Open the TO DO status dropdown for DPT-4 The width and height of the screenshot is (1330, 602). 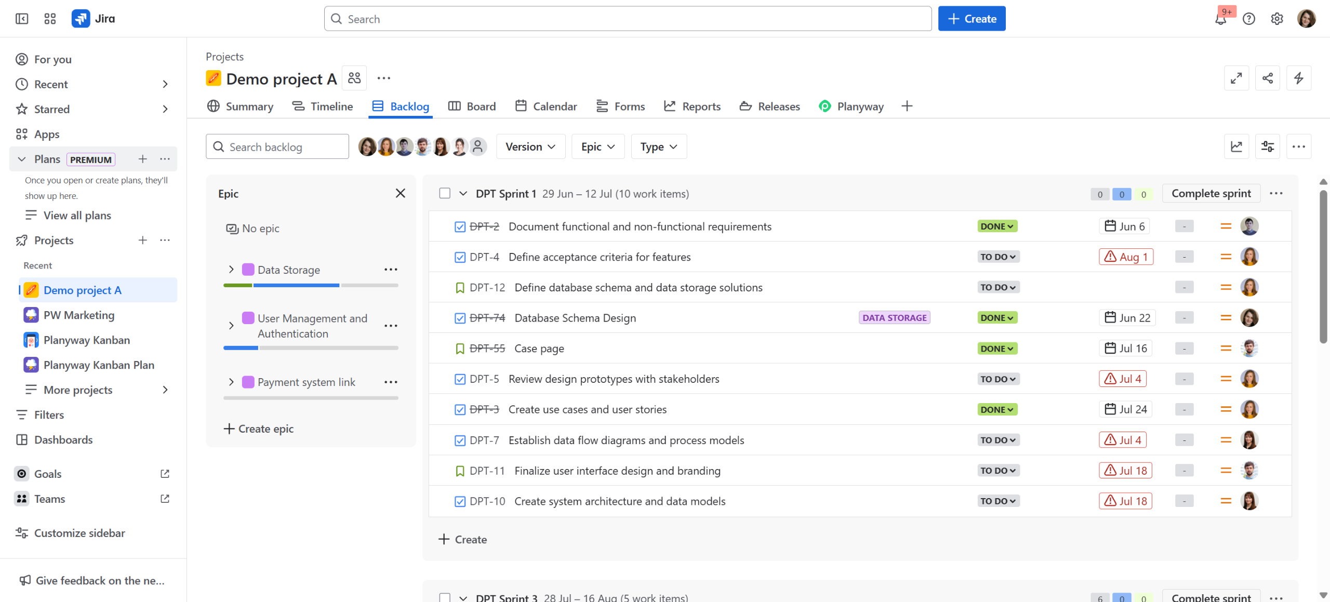997,257
